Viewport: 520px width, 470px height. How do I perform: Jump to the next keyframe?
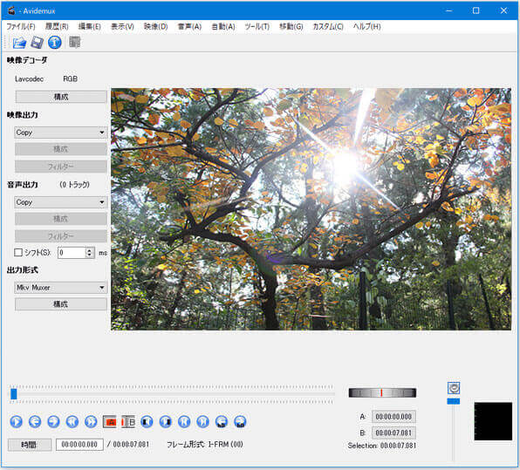tap(91, 422)
